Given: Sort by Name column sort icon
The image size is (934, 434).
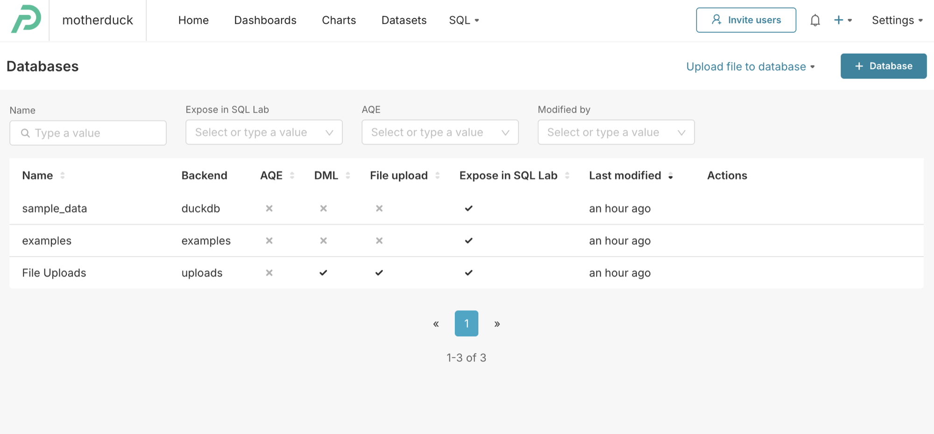Looking at the screenshot, I should click(63, 176).
